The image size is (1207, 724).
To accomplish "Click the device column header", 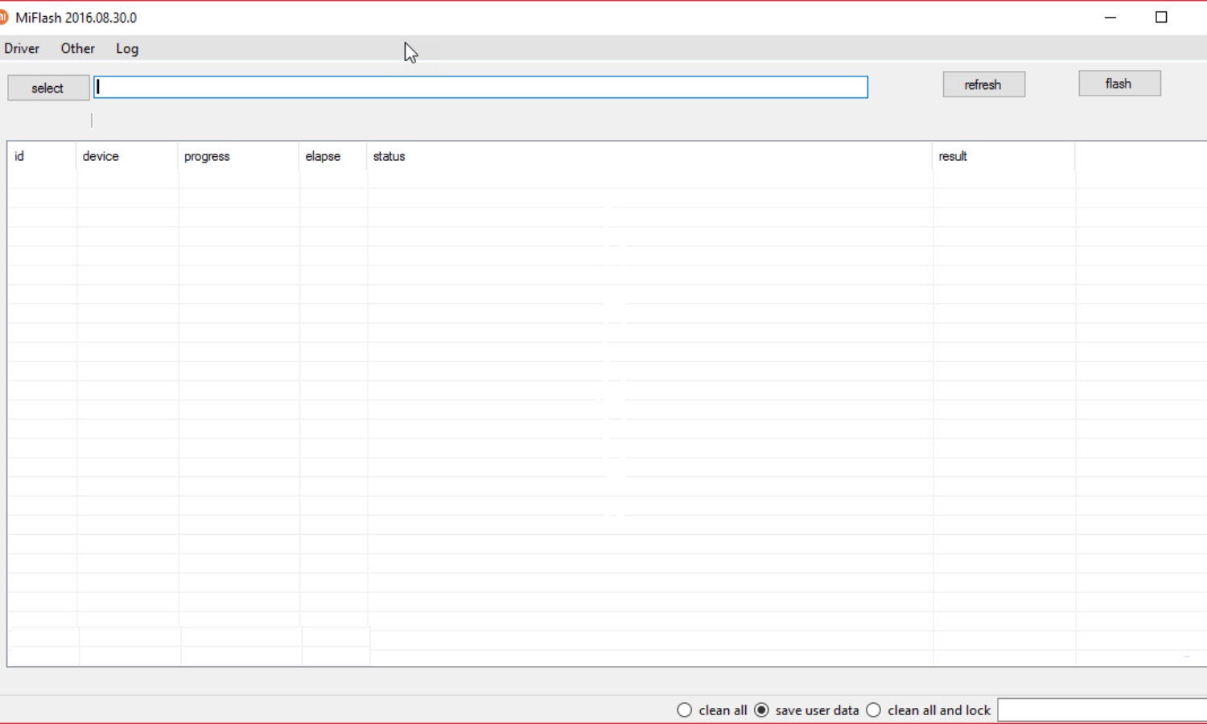I will point(127,156).
